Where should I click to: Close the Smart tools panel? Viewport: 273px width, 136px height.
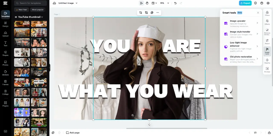[x=258, y=13]
